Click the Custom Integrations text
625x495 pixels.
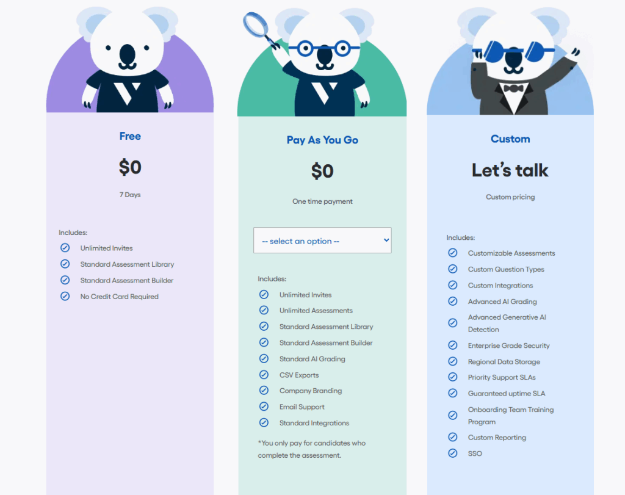tap(500, 286)
